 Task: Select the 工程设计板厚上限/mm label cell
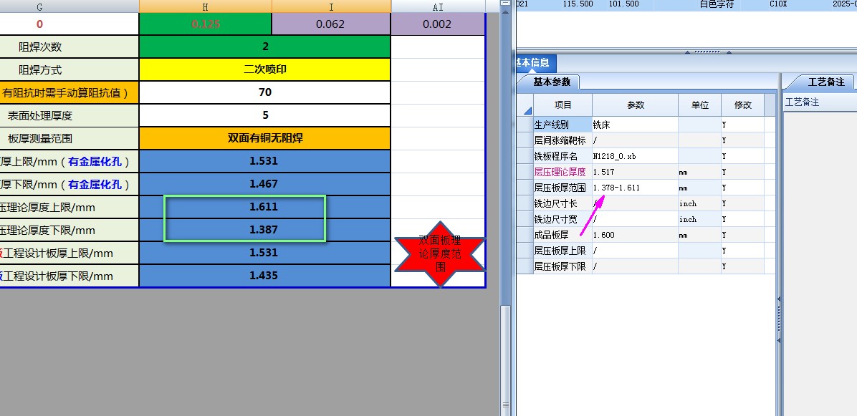tap(69, 253)
